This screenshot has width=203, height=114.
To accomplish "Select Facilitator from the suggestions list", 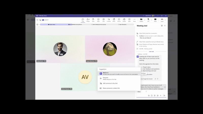I will [x=119, y=73].
